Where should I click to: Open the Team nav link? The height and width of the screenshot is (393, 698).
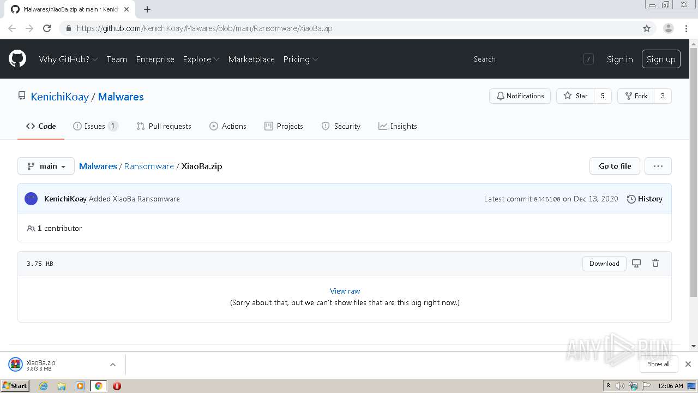(x=117, y=59)
